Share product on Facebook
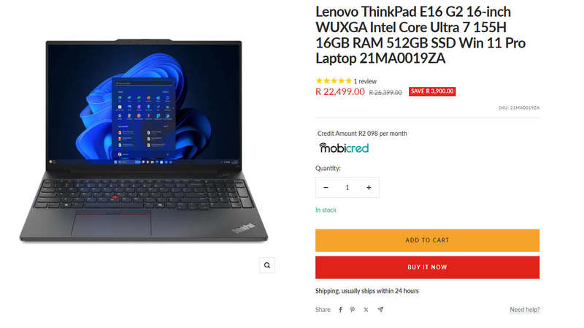 pyautogui.click(x=340, y=309)
